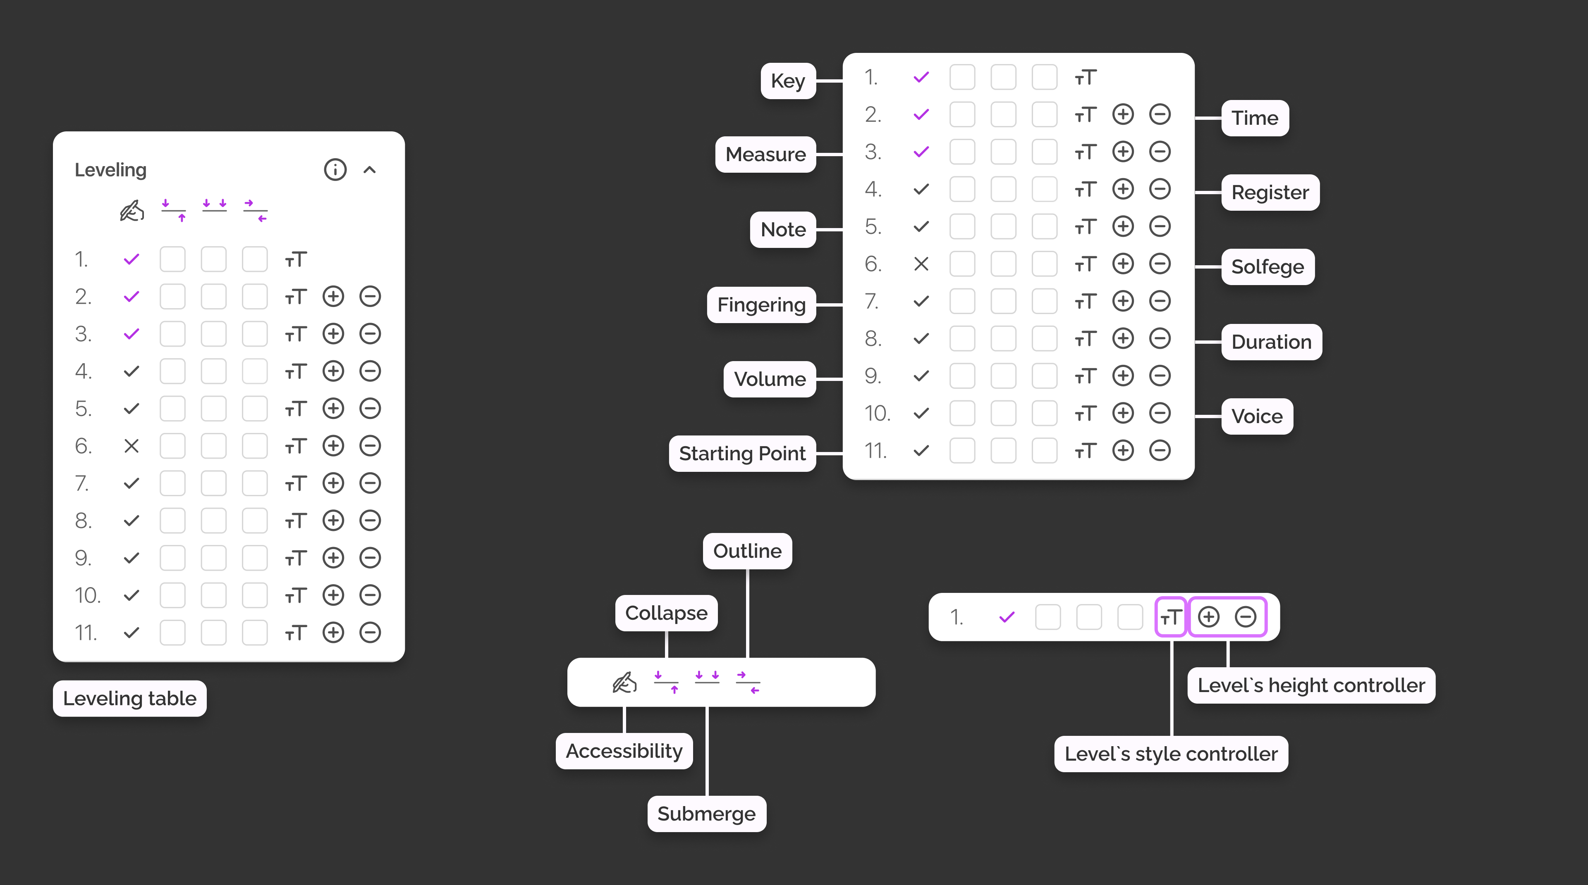This screenshot has height=885, width=1588.
Task: Click plus icon on row 5 of Leveling panel
Action: pyautogui.click(x=333, y=409)
